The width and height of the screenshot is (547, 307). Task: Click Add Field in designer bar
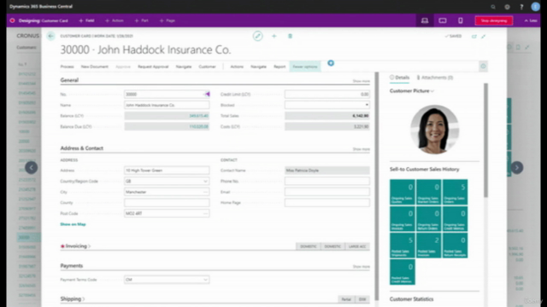point(86,20)
